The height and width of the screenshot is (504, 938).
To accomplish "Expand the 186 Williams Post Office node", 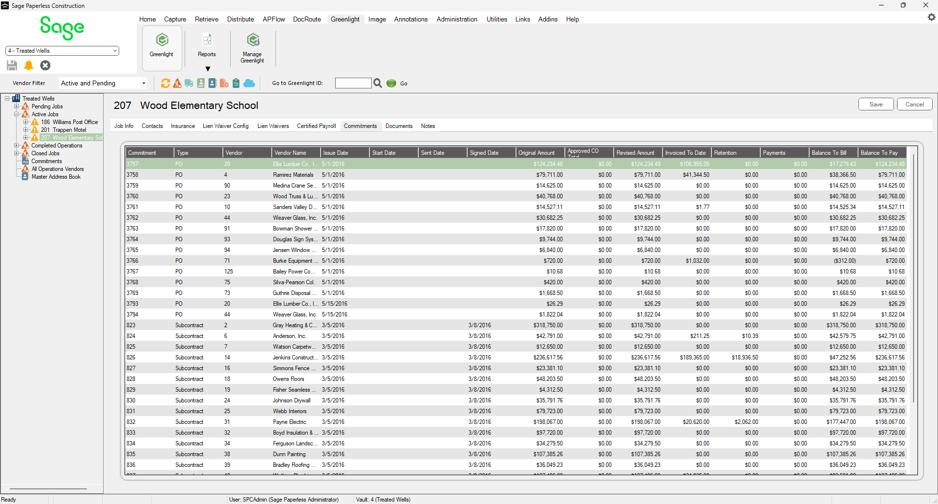I will point(26,122).
